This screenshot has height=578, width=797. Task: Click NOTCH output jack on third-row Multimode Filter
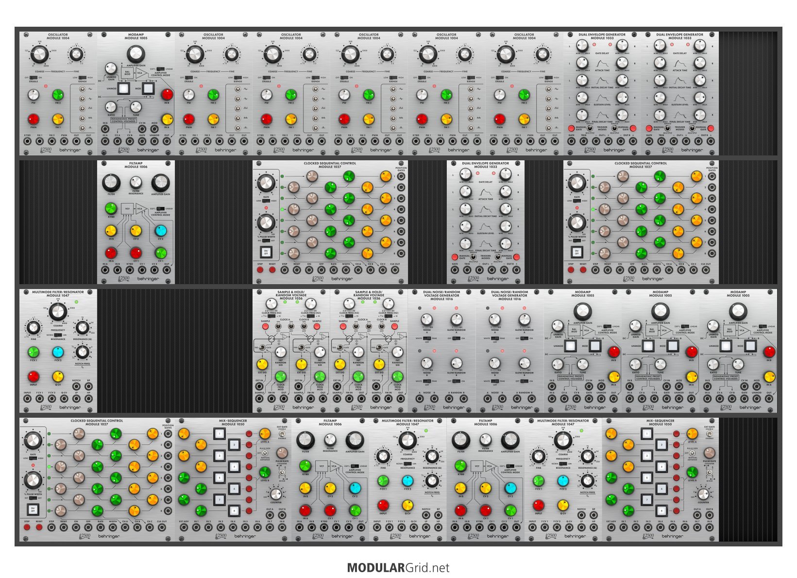[x=76, y=387]
